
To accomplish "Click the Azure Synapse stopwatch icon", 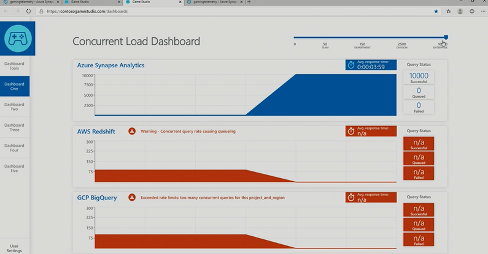I will (351, 64).
